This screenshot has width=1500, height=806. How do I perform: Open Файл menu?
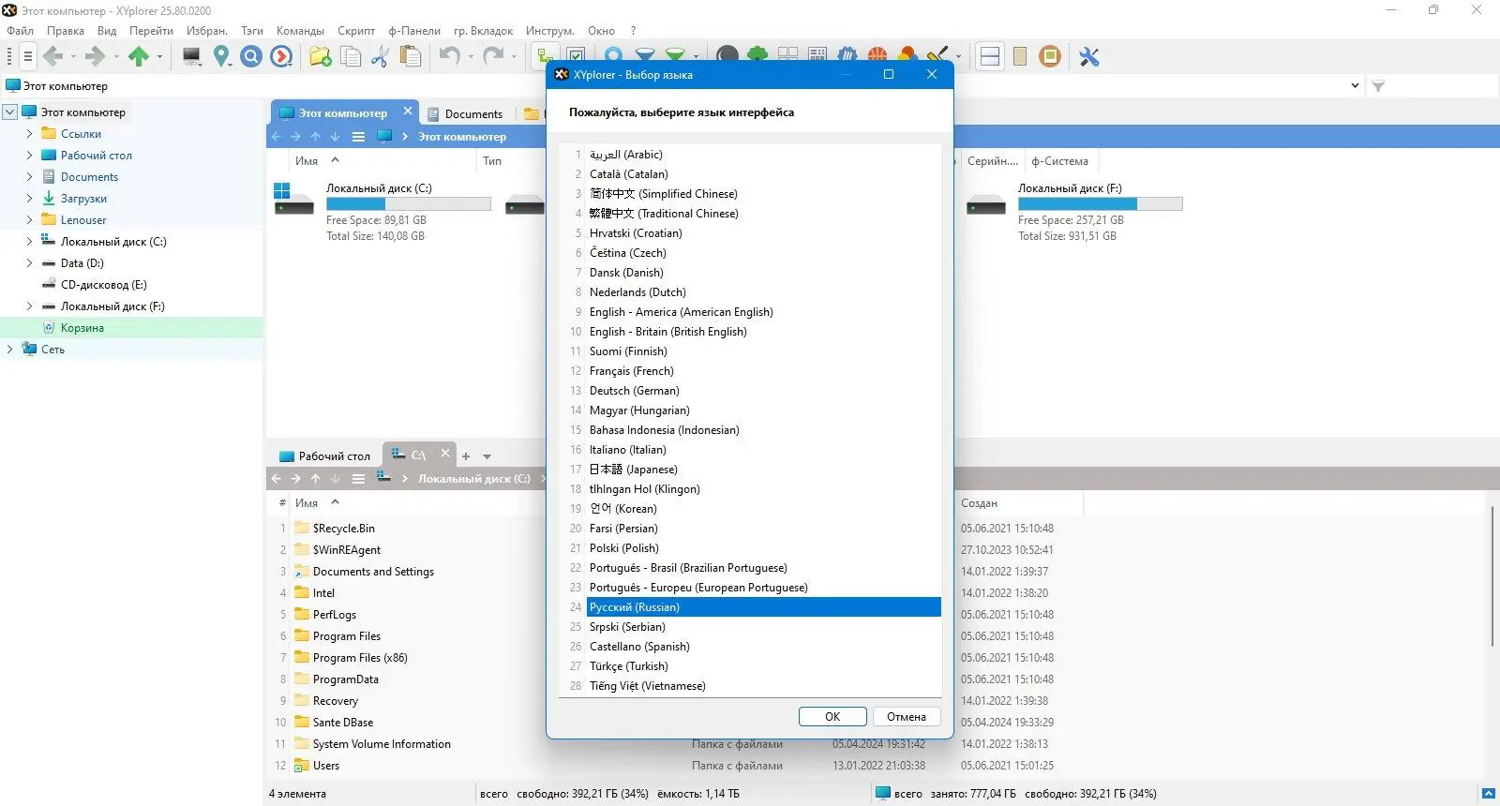20,31
